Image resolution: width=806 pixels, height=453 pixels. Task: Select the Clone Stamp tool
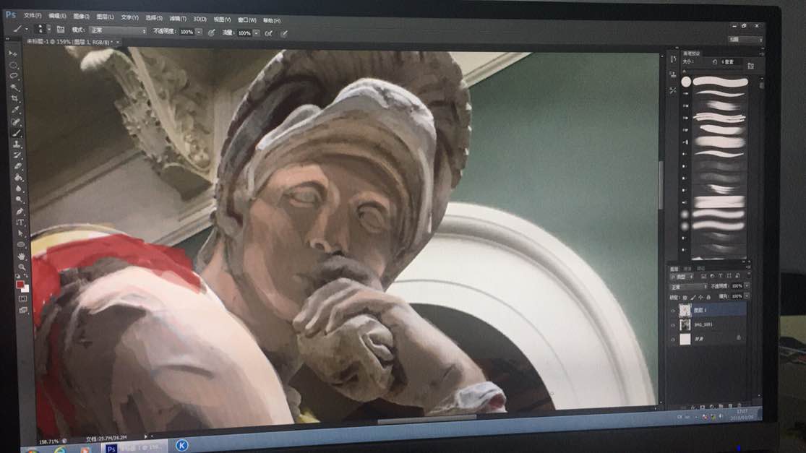[17, 144]
